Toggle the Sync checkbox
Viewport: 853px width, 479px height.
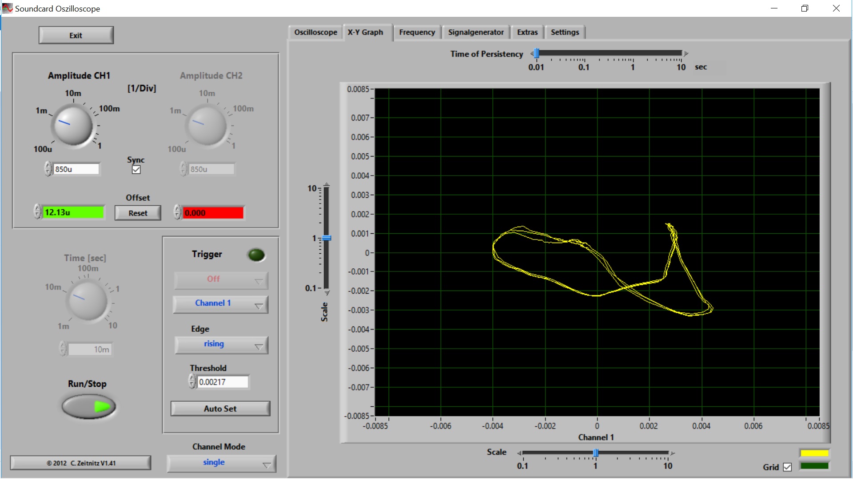coord(136,169)
